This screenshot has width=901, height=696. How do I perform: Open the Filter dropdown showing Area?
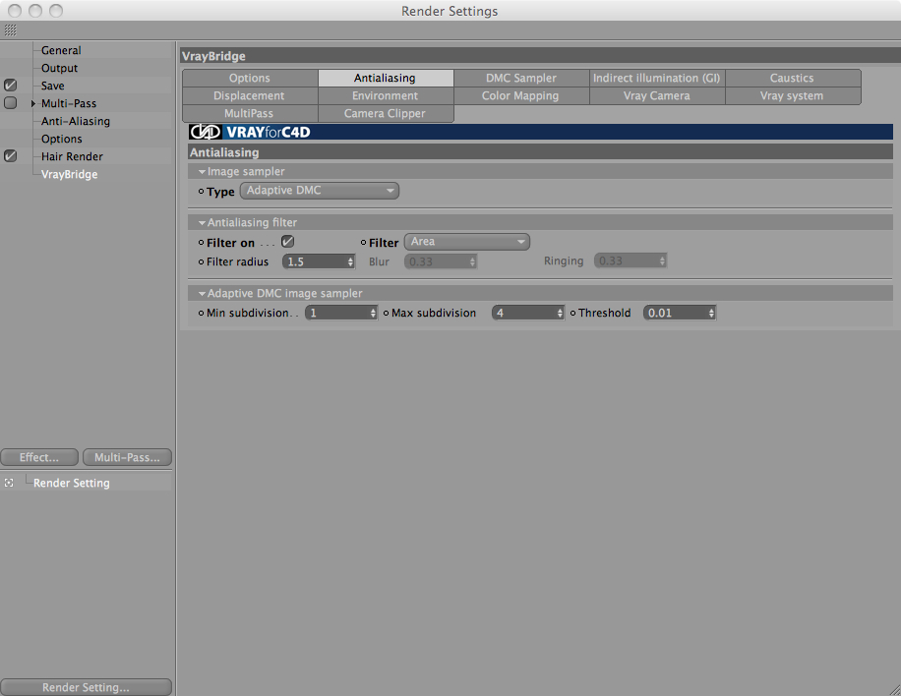467,242
